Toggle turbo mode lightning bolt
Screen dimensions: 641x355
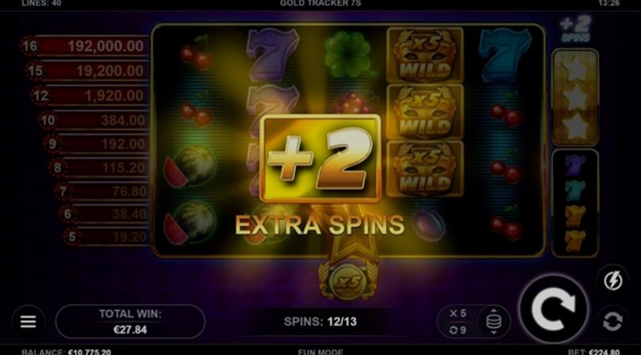pos(613,281)
